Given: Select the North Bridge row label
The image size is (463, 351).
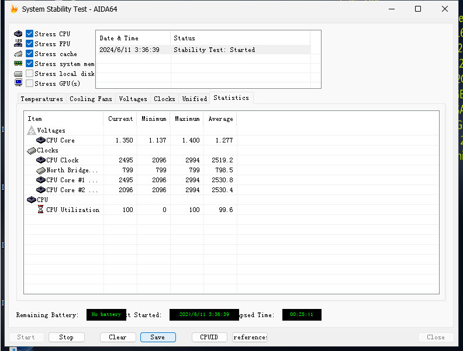Looking at the screenshot, I should [72, 170].
